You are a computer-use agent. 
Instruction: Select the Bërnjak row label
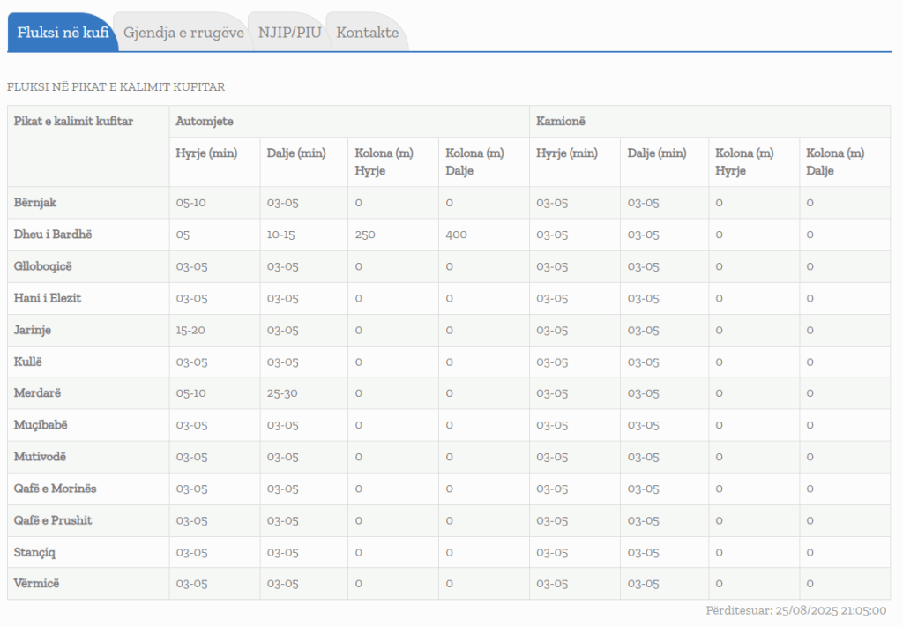(35, 203)
